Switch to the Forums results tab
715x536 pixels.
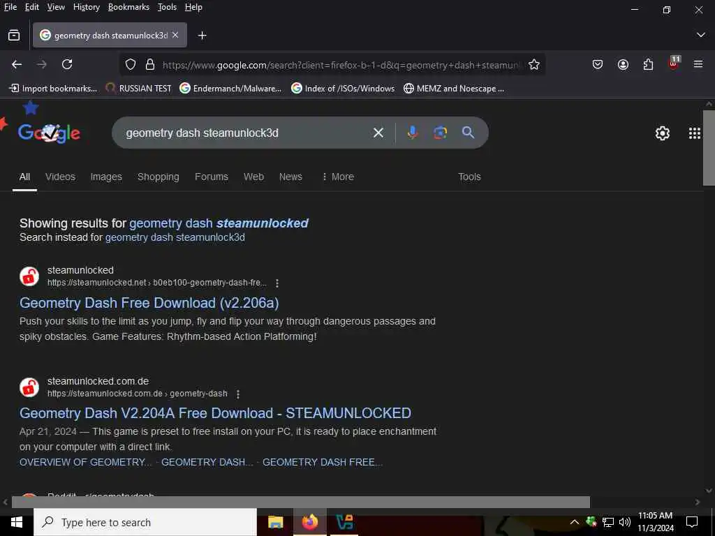pyautogui.click(x=211, y=177)
